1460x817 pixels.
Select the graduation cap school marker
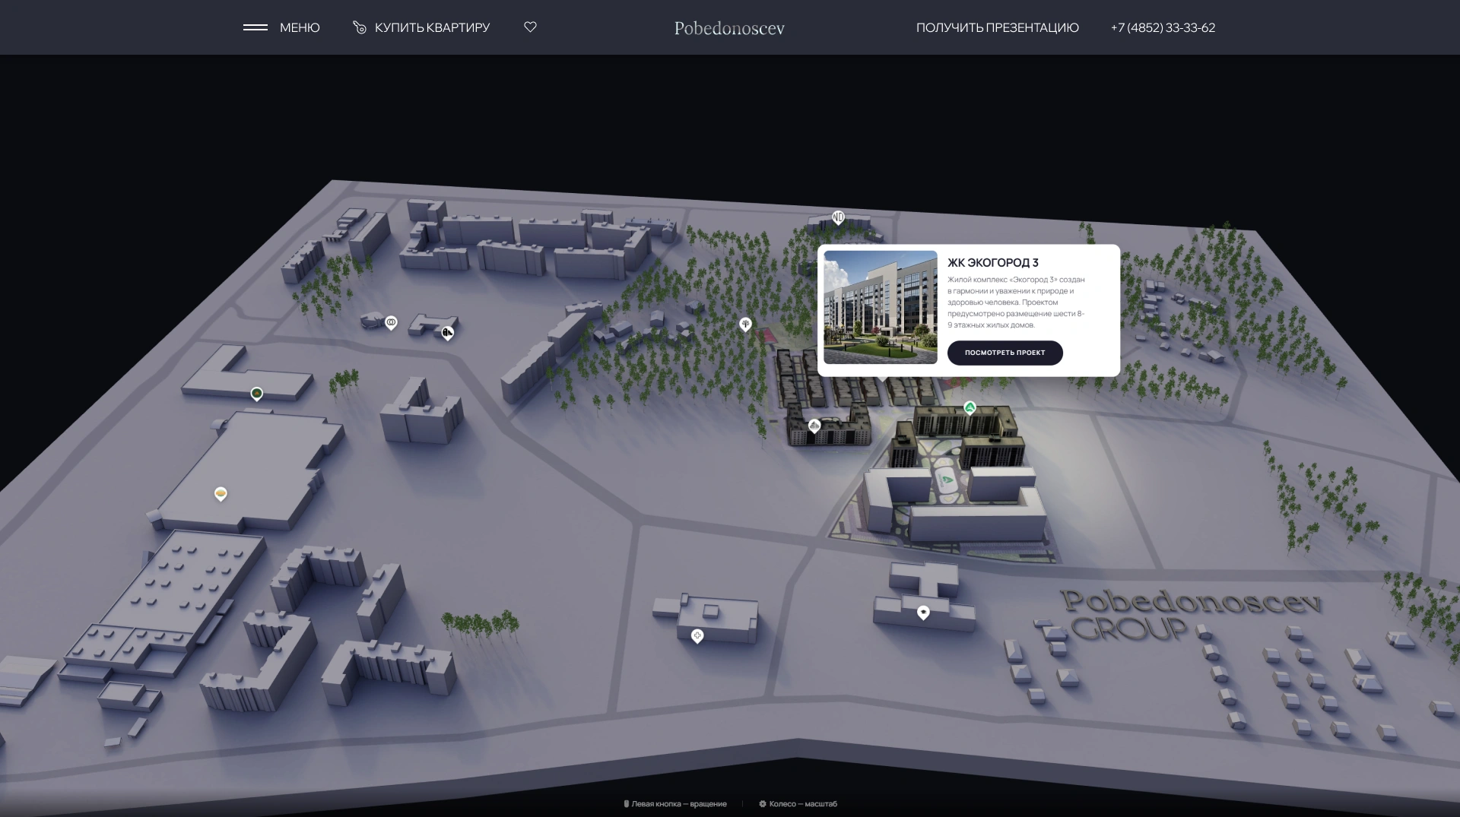(923, 613)
